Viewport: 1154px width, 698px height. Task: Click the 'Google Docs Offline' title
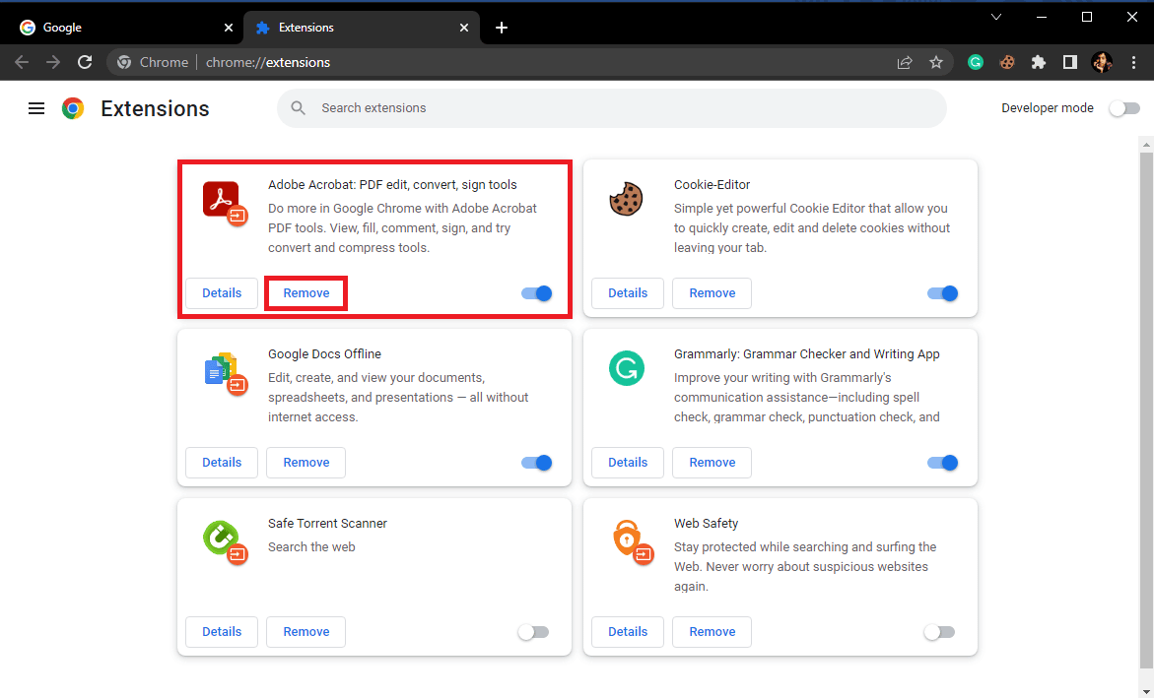click(x=324, y=353)
